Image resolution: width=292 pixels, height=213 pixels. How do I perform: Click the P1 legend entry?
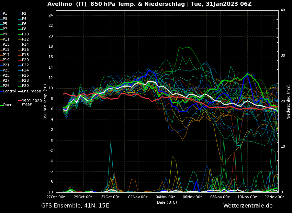5,14
